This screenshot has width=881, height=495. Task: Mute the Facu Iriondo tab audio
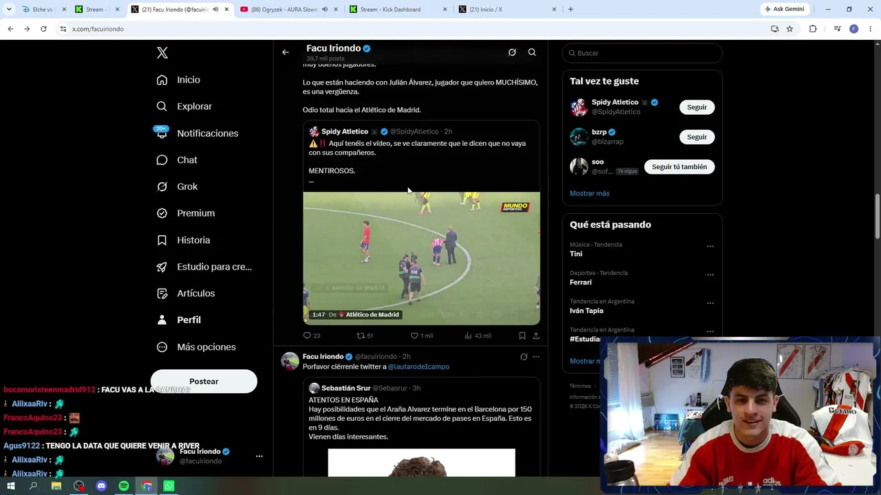pyautogui.click(x=215, y=10)
